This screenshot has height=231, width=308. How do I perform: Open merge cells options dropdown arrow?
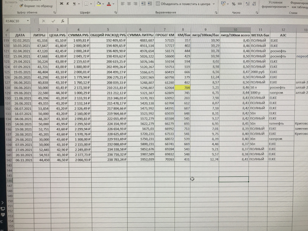214,4
